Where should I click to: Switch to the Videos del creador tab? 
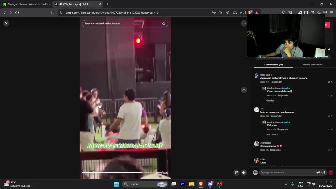click(312, 65)
